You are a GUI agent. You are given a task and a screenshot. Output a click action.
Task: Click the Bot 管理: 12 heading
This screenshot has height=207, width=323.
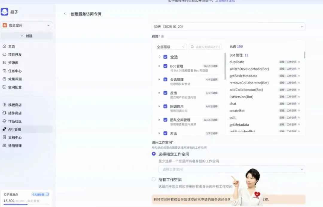(239, 55)
